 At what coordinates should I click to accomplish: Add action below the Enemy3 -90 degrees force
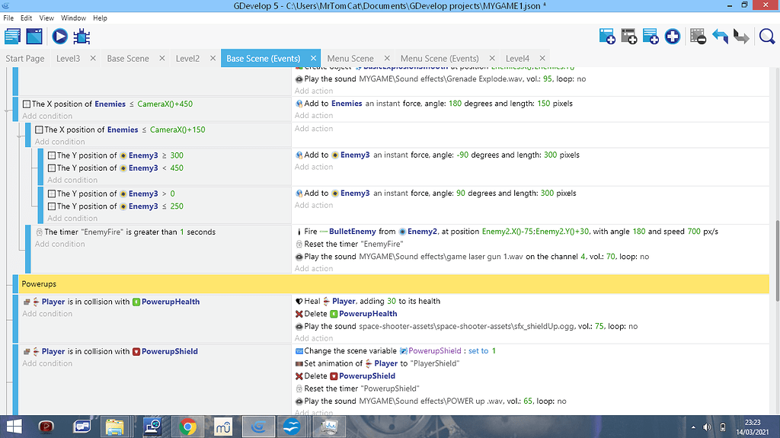pyautogui.click(x=313, y=167)
